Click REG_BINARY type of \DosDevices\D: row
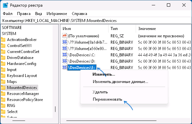Image resolution: width=192 pixels, height=124 pixels. (122, 61)
